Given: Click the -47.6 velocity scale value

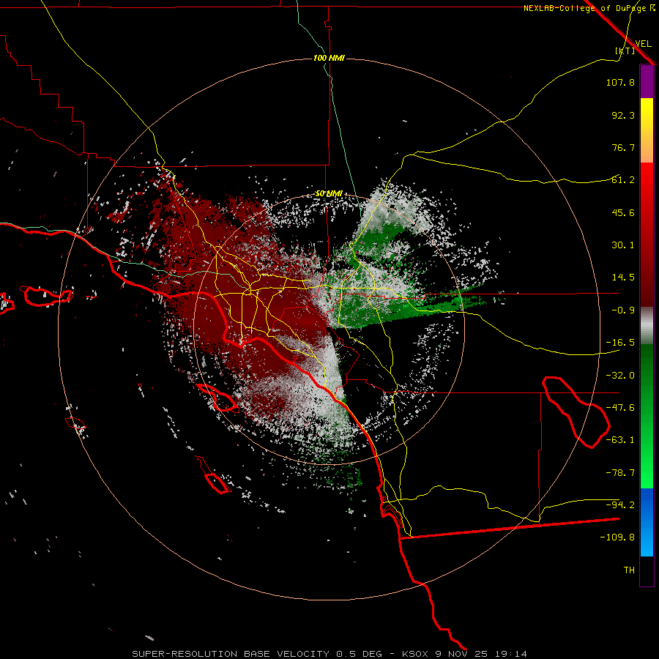Looking at the screenshot, I should pyautogui.click(x=620, y=408).
